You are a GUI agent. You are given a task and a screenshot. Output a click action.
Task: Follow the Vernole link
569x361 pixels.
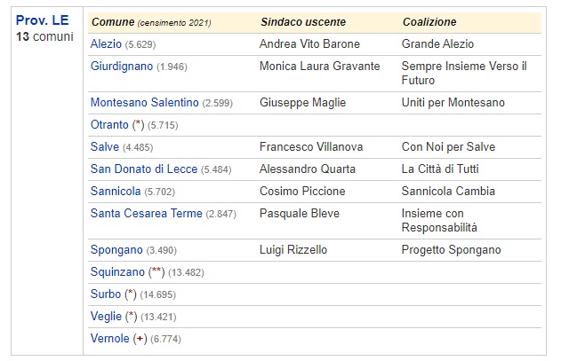point(110,338)
